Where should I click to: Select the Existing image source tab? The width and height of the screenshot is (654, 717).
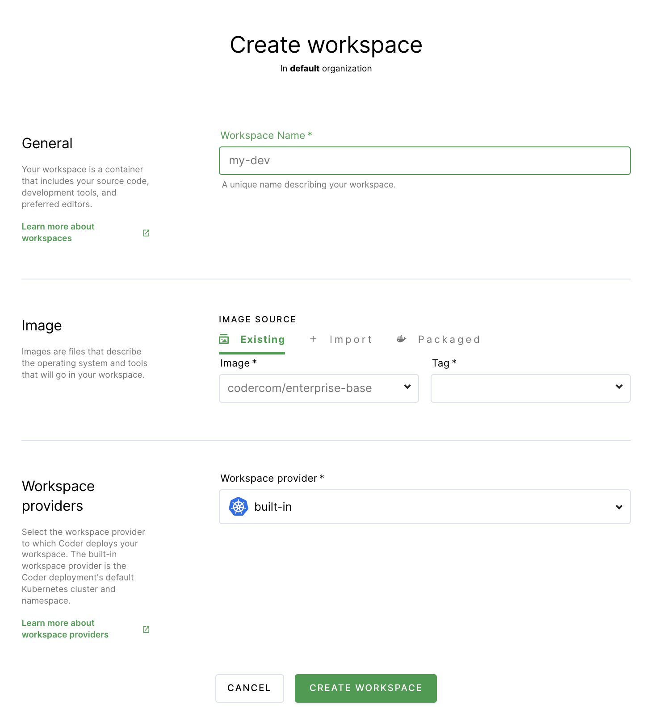coord(252,340)
